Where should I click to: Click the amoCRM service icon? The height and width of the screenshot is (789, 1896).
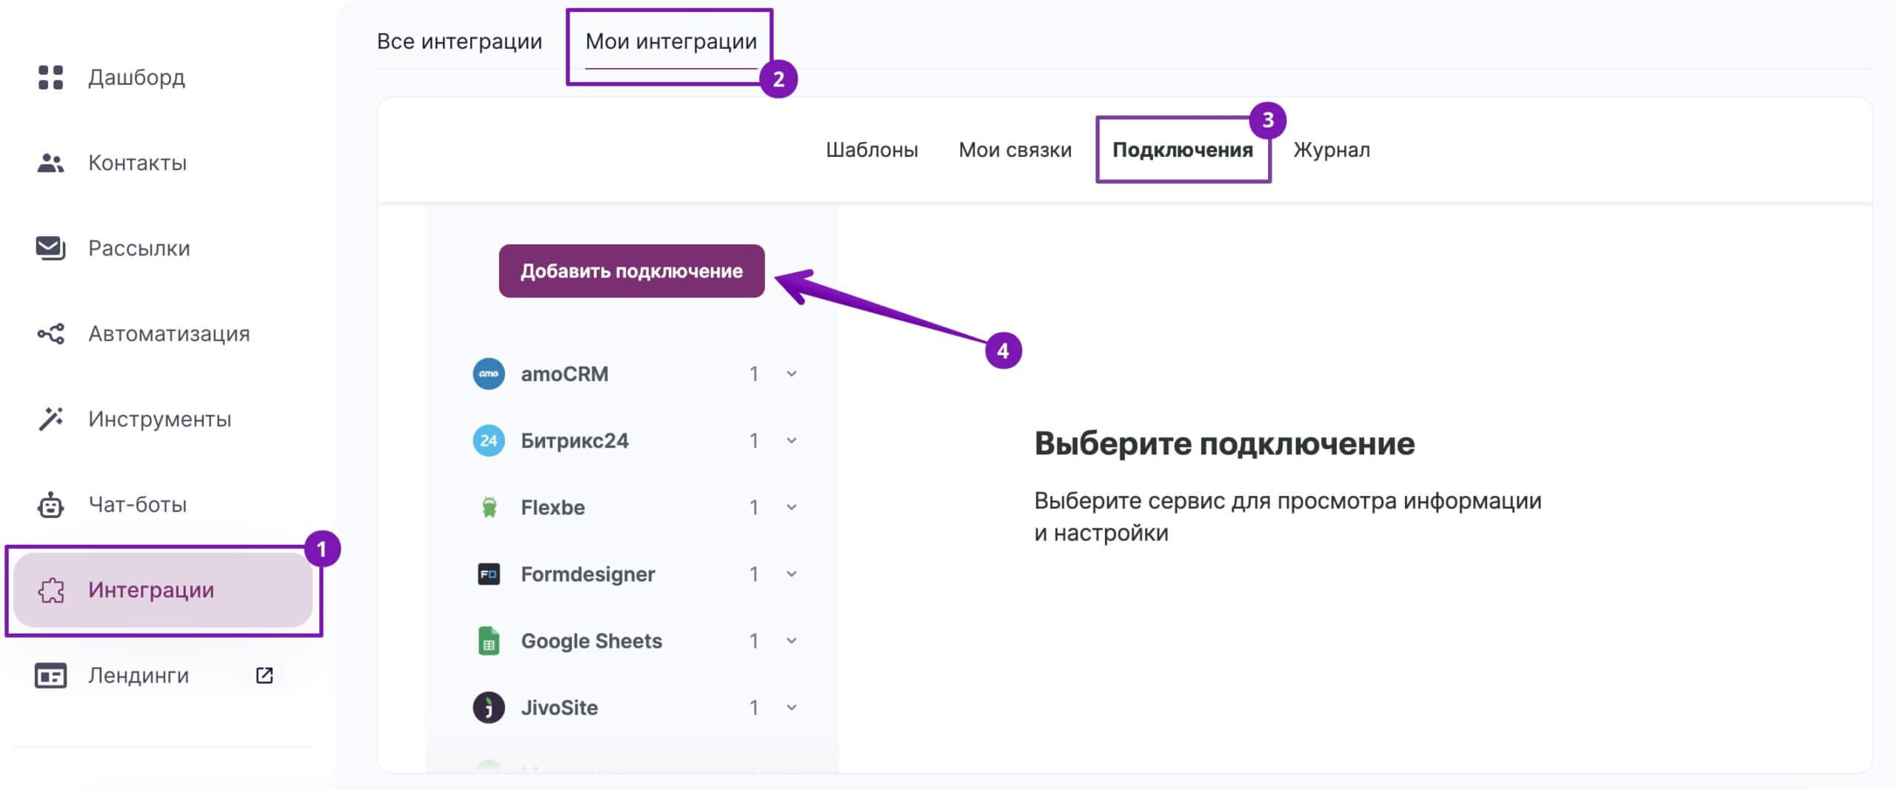(488, 373)
